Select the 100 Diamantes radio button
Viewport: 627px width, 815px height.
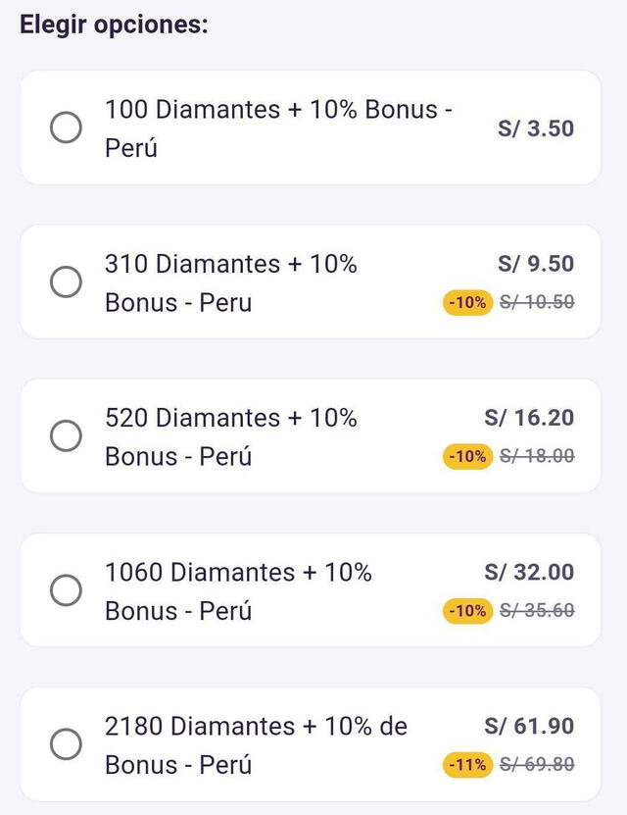(66, 127)
